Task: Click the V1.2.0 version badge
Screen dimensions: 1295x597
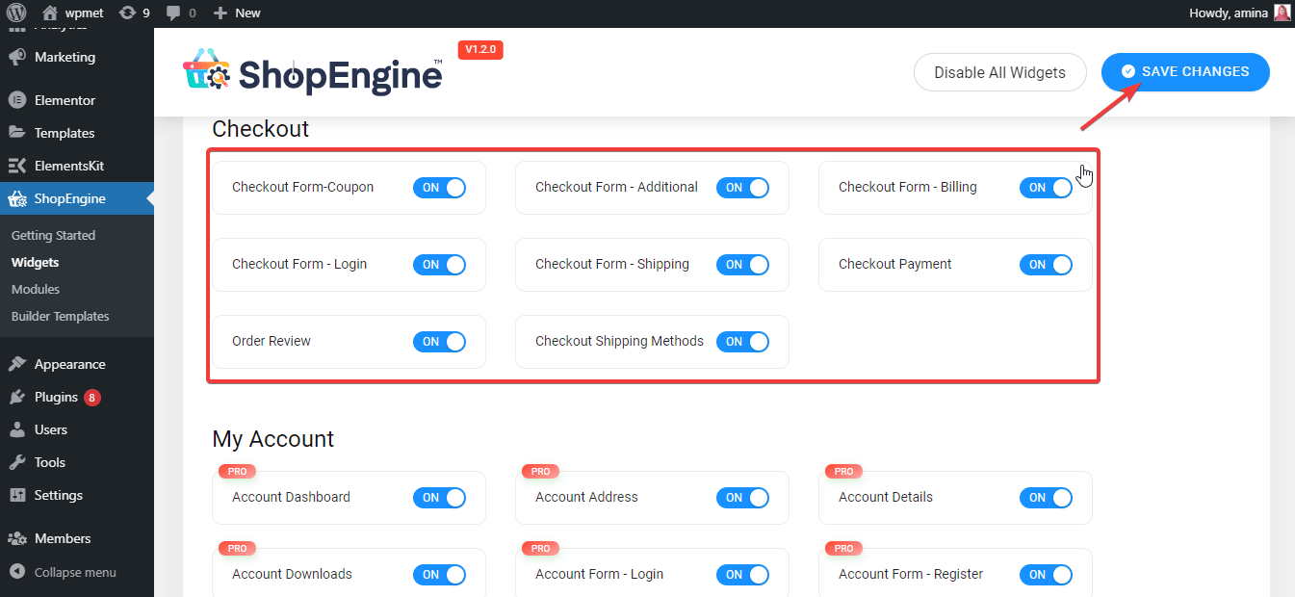Action: click(x=480, y=50)
